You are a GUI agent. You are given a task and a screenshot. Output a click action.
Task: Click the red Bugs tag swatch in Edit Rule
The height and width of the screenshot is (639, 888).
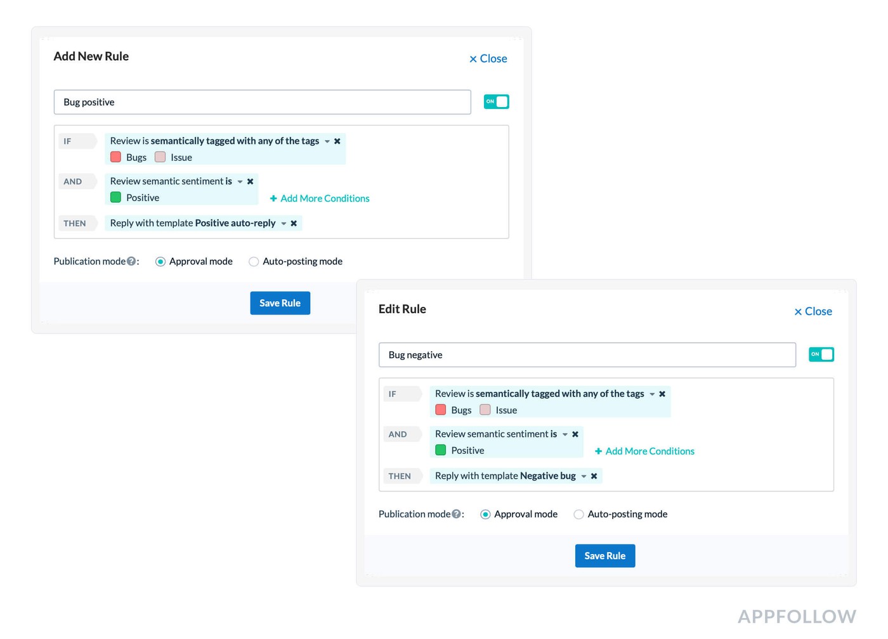click(x=441, y=410)
